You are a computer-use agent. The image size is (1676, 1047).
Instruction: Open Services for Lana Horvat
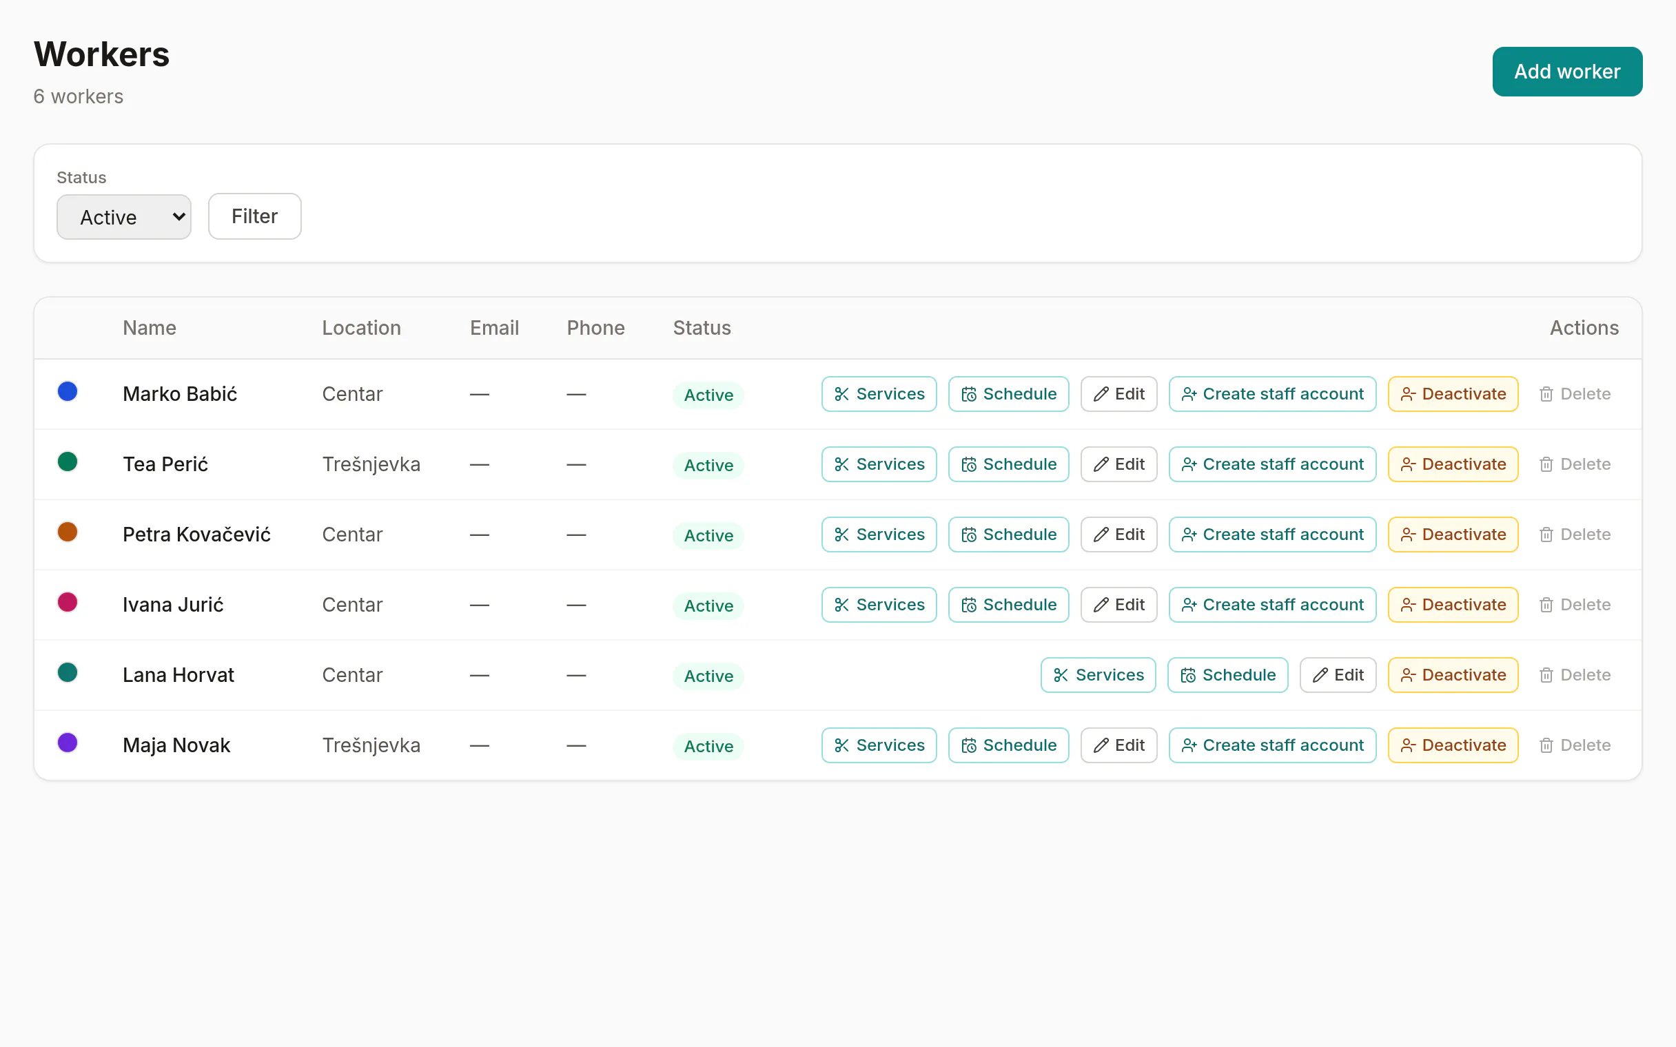click(1098, 675)
